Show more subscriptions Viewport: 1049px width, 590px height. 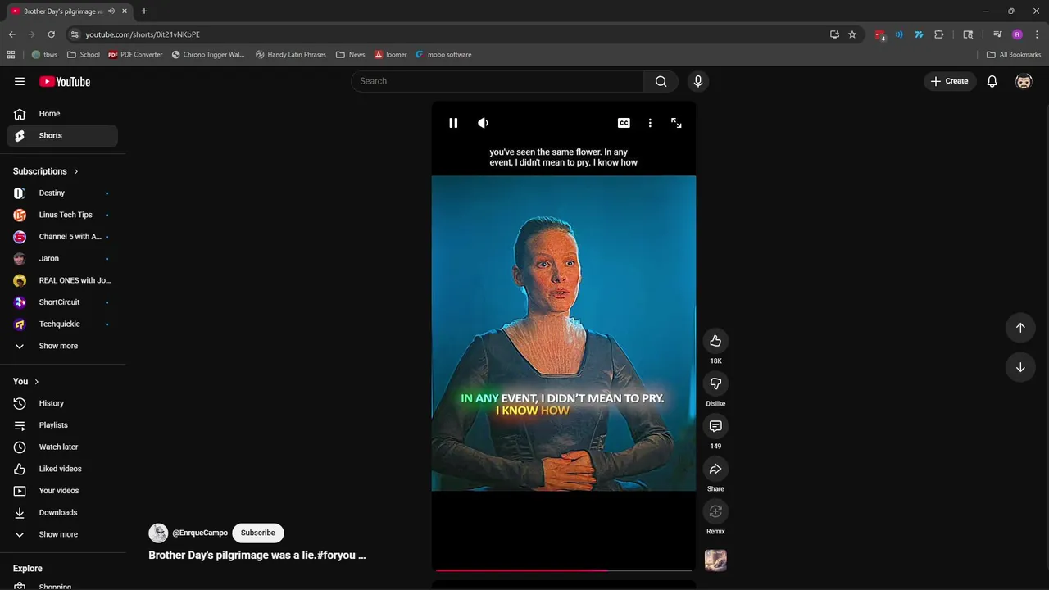[62, 346]
